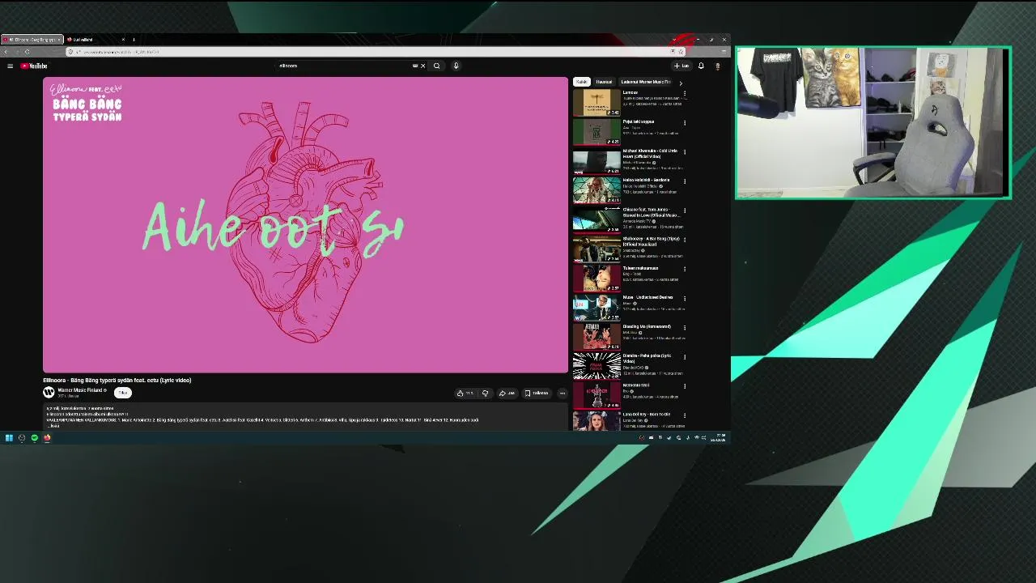Open the Shaboozey A Bar Song thumbnail
1036x583 pixels.
tap(597, 249)
